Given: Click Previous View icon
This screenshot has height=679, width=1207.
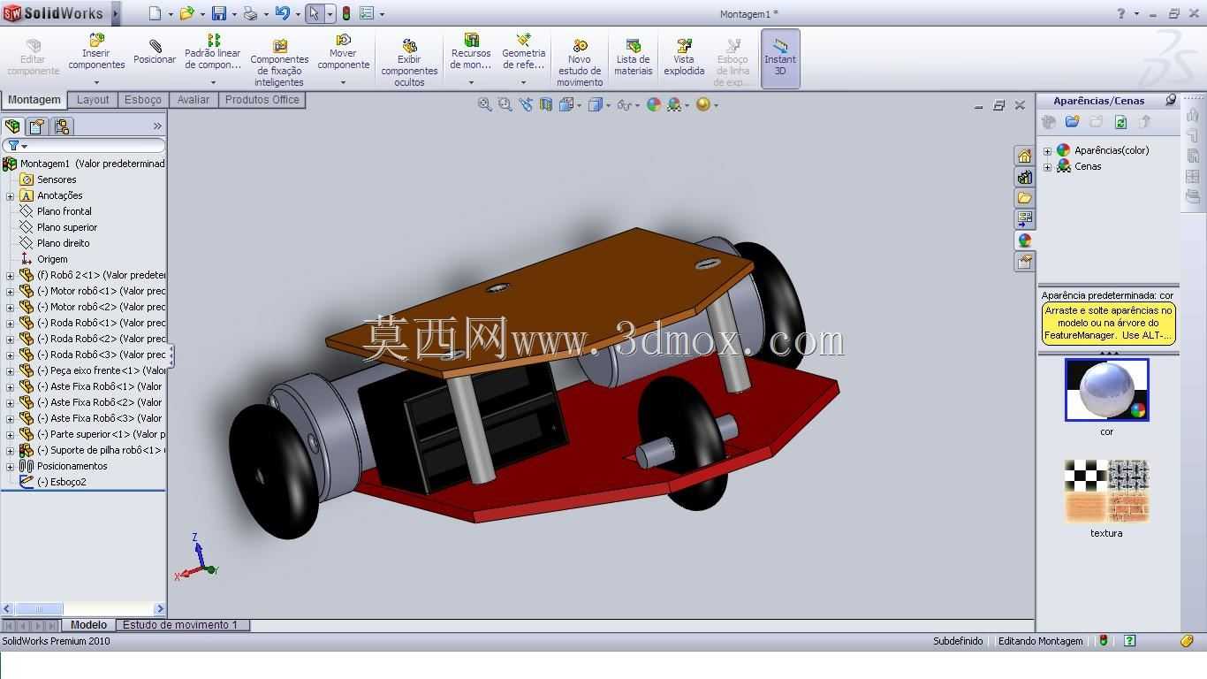Looking at the screenshot, I should point(526,104).
